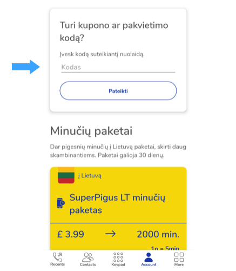Image resolution: width=236 pixels, height=271 pixels.
Task: Click the 2000 min. amount
Action: [158, 234]
